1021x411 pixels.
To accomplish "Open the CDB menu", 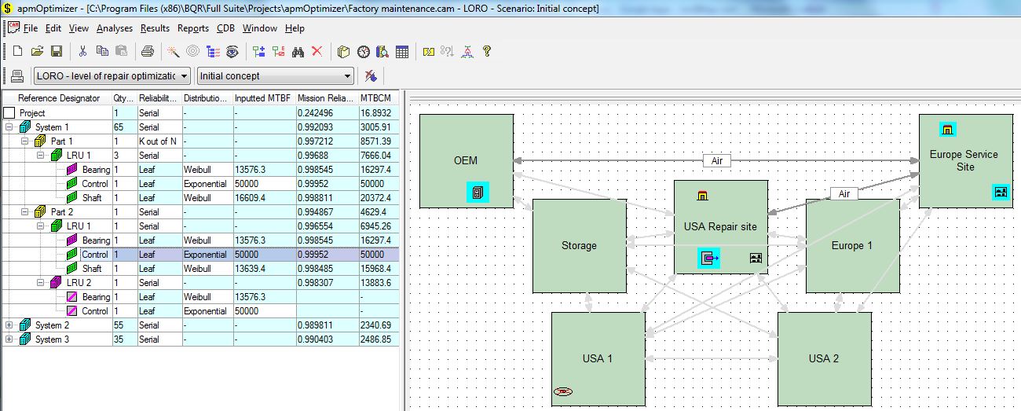I will pos(225,28).
